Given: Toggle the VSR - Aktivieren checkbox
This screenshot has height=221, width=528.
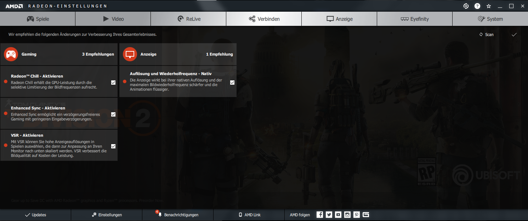Looking at the screenshot, I should (x=113, y=146).
